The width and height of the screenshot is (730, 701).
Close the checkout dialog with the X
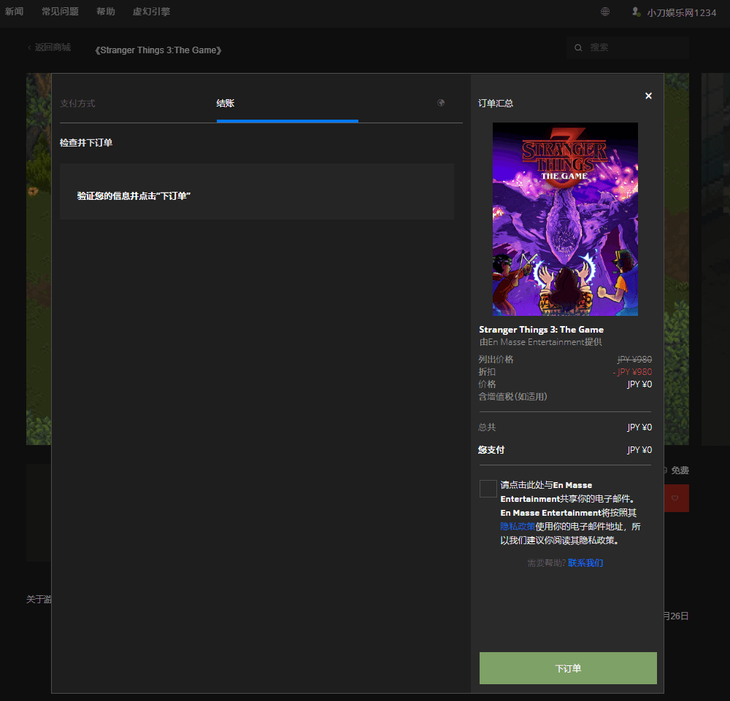click(648, 96)
